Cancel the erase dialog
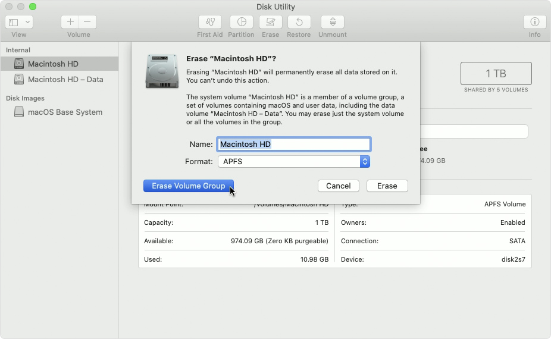The width and height of the screenshot is (551, 339). click(339, 186)
